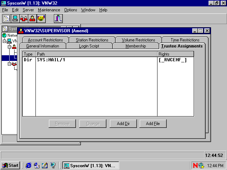
Task: Click the Network globe icon in tree
Action: (4, 35)
